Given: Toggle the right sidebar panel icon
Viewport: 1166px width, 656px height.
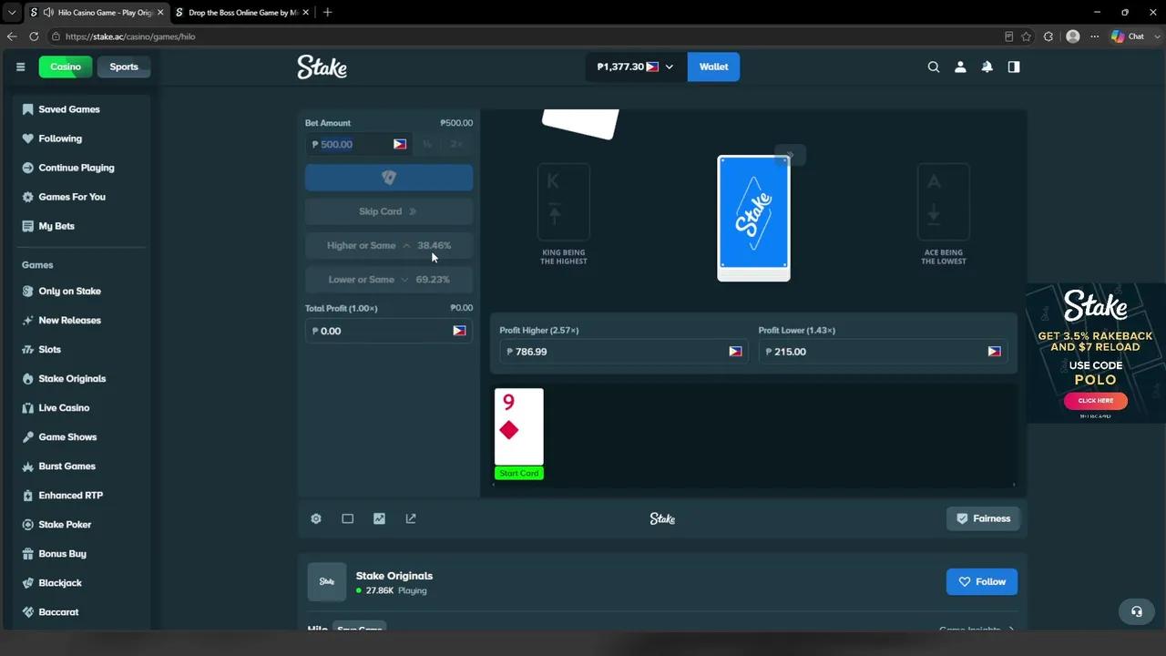Looking at the screenshot, I should [1014, 67].
